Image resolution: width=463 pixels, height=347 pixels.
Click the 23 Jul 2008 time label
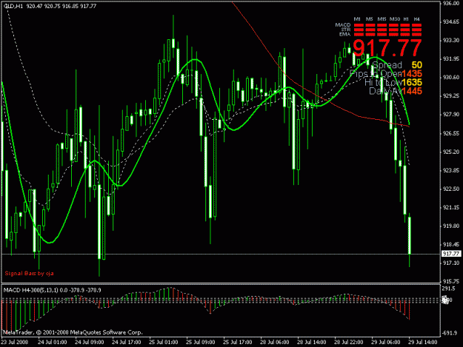(15, 342)
